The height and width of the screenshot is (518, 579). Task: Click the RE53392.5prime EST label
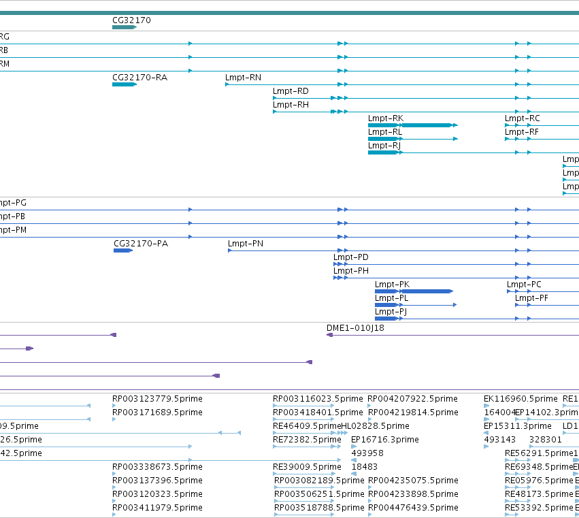539,508
